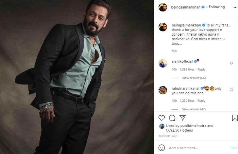The image size is (238, 154).
Task: Open comments via the speech bubble icon
Action: [x=172, y=118]
